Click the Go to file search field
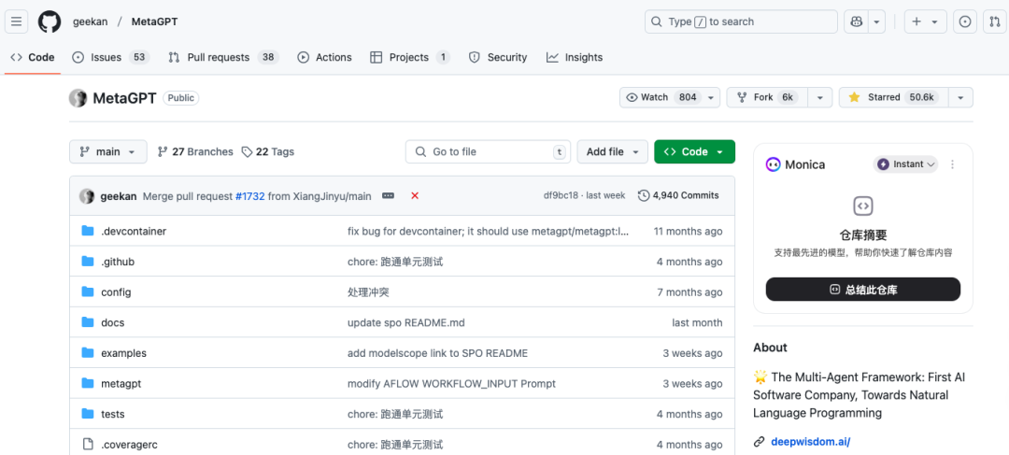This screenshot has width=1009, height=455. (x=489, y=152)
